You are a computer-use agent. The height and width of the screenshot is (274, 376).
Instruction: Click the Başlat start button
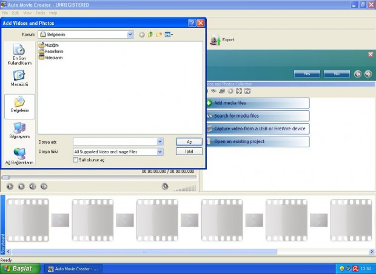tap(20, 269)
